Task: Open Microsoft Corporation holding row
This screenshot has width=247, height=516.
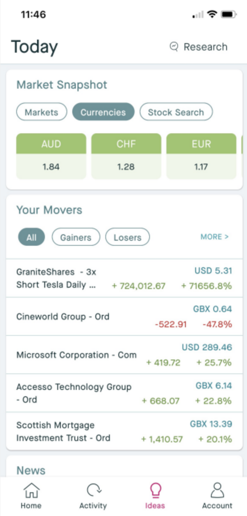Action: [x=124, y=355]
